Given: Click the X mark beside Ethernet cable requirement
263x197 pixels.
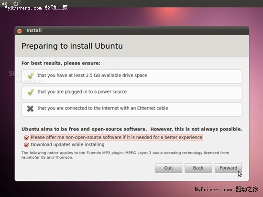Looking at the screenshot, I should coord(30,109).
